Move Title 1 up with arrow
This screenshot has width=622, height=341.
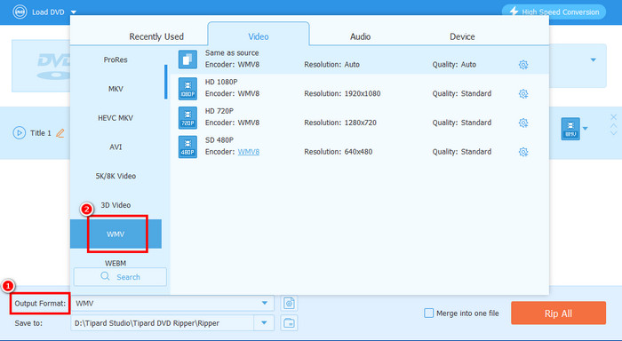coord(614,126)
